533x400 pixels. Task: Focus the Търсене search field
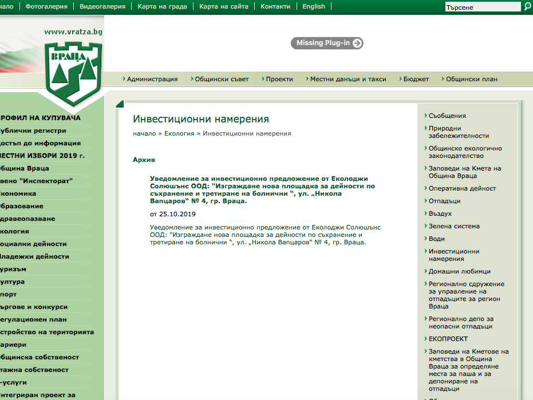click(x=483, y=7)
